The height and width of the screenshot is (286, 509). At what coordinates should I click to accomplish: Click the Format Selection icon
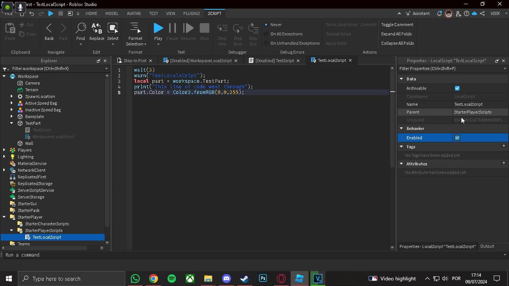[x=135, y=28]
